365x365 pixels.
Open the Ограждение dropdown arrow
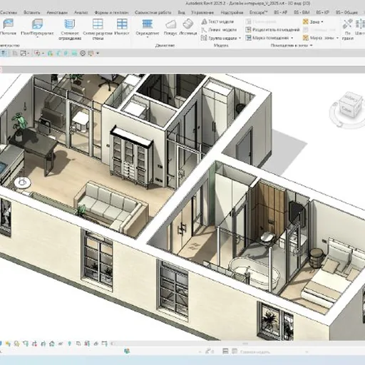coord(148,38)
